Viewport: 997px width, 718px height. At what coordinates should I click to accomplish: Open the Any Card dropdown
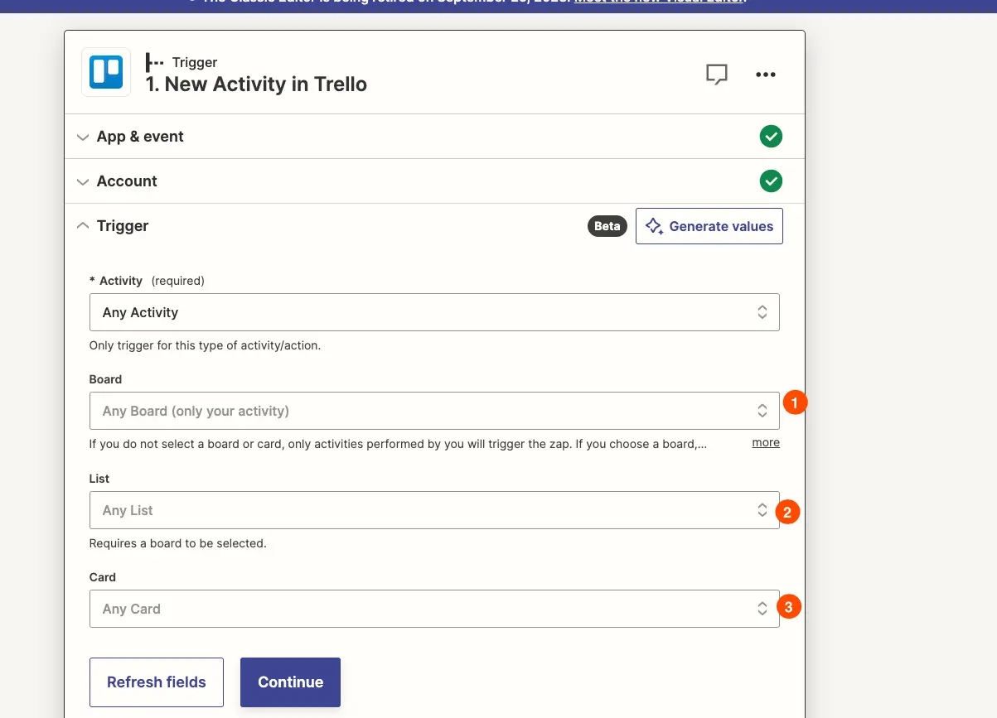(x=434, y=609)
